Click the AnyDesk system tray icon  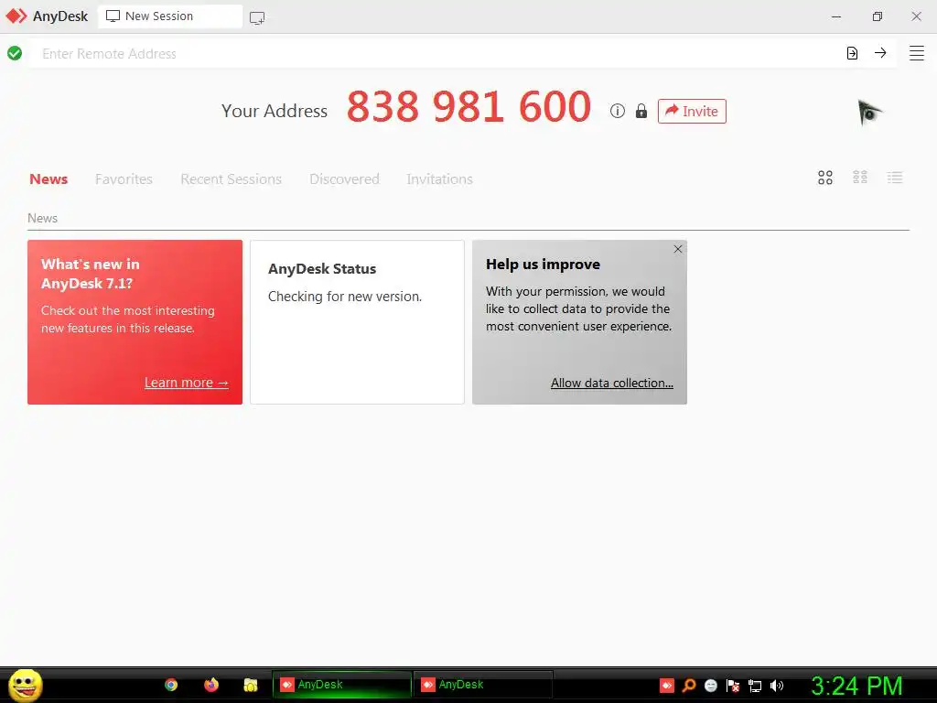[x=667, y=686]
